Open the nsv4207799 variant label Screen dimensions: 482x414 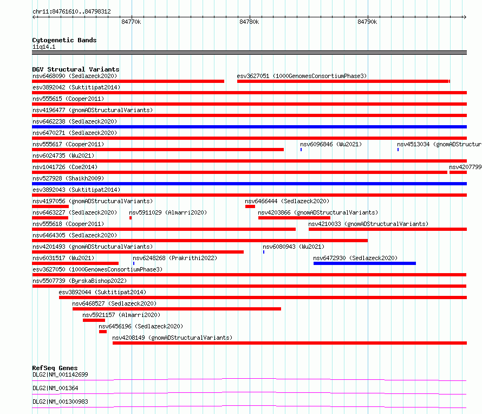(465, 167)
